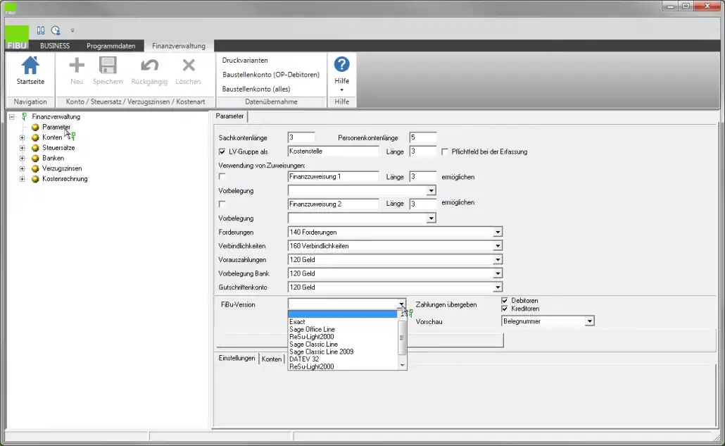Click the clock icon in quick access bar
The width and height of the screenshot is (725, 446).
(56, 30)
